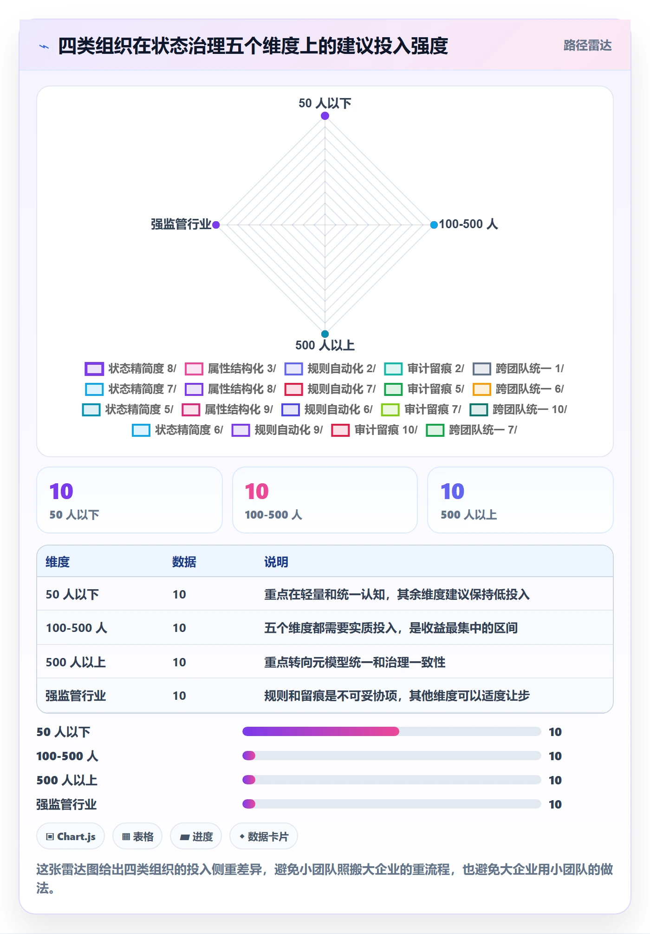
Task: Click the 数据 column header
Action: 184,562
